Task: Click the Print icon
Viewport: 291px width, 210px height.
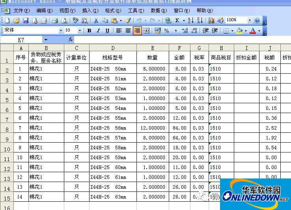Action: click(55, 20)
